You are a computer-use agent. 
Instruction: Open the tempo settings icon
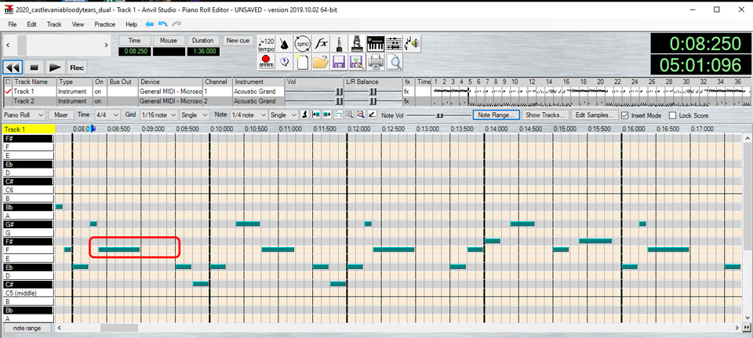[x=266, y=44]
